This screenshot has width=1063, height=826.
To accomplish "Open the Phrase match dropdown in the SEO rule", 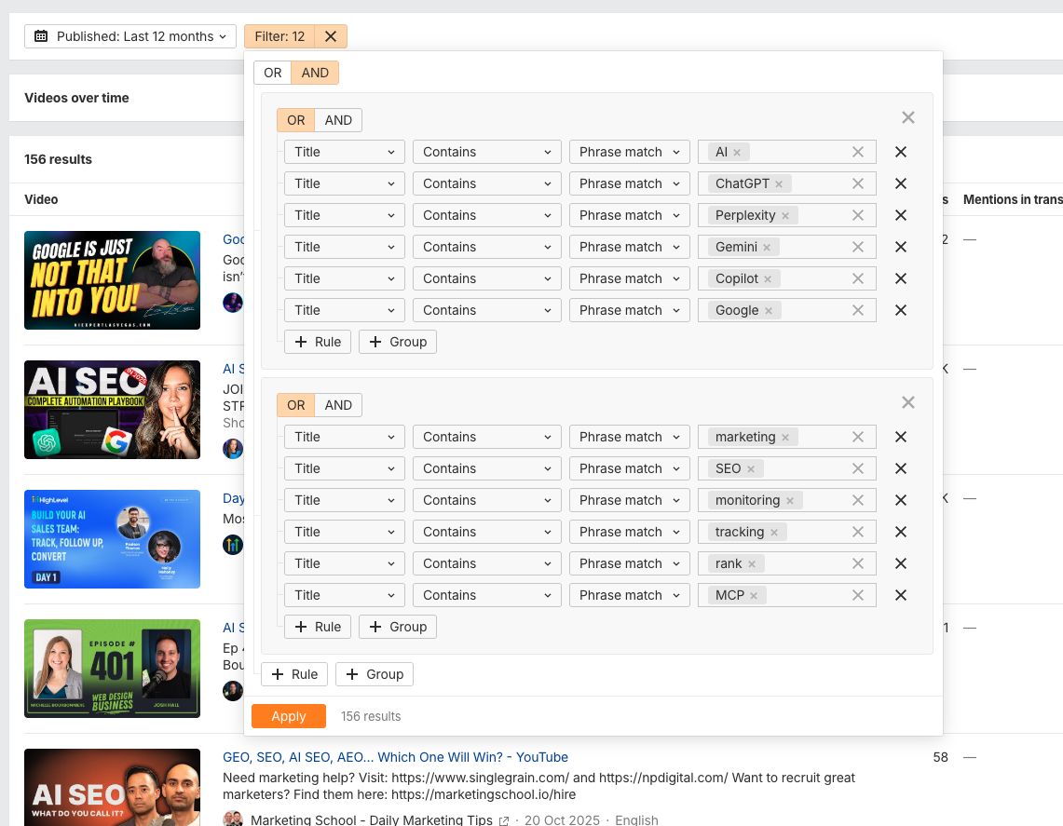I will click(629, 468).
